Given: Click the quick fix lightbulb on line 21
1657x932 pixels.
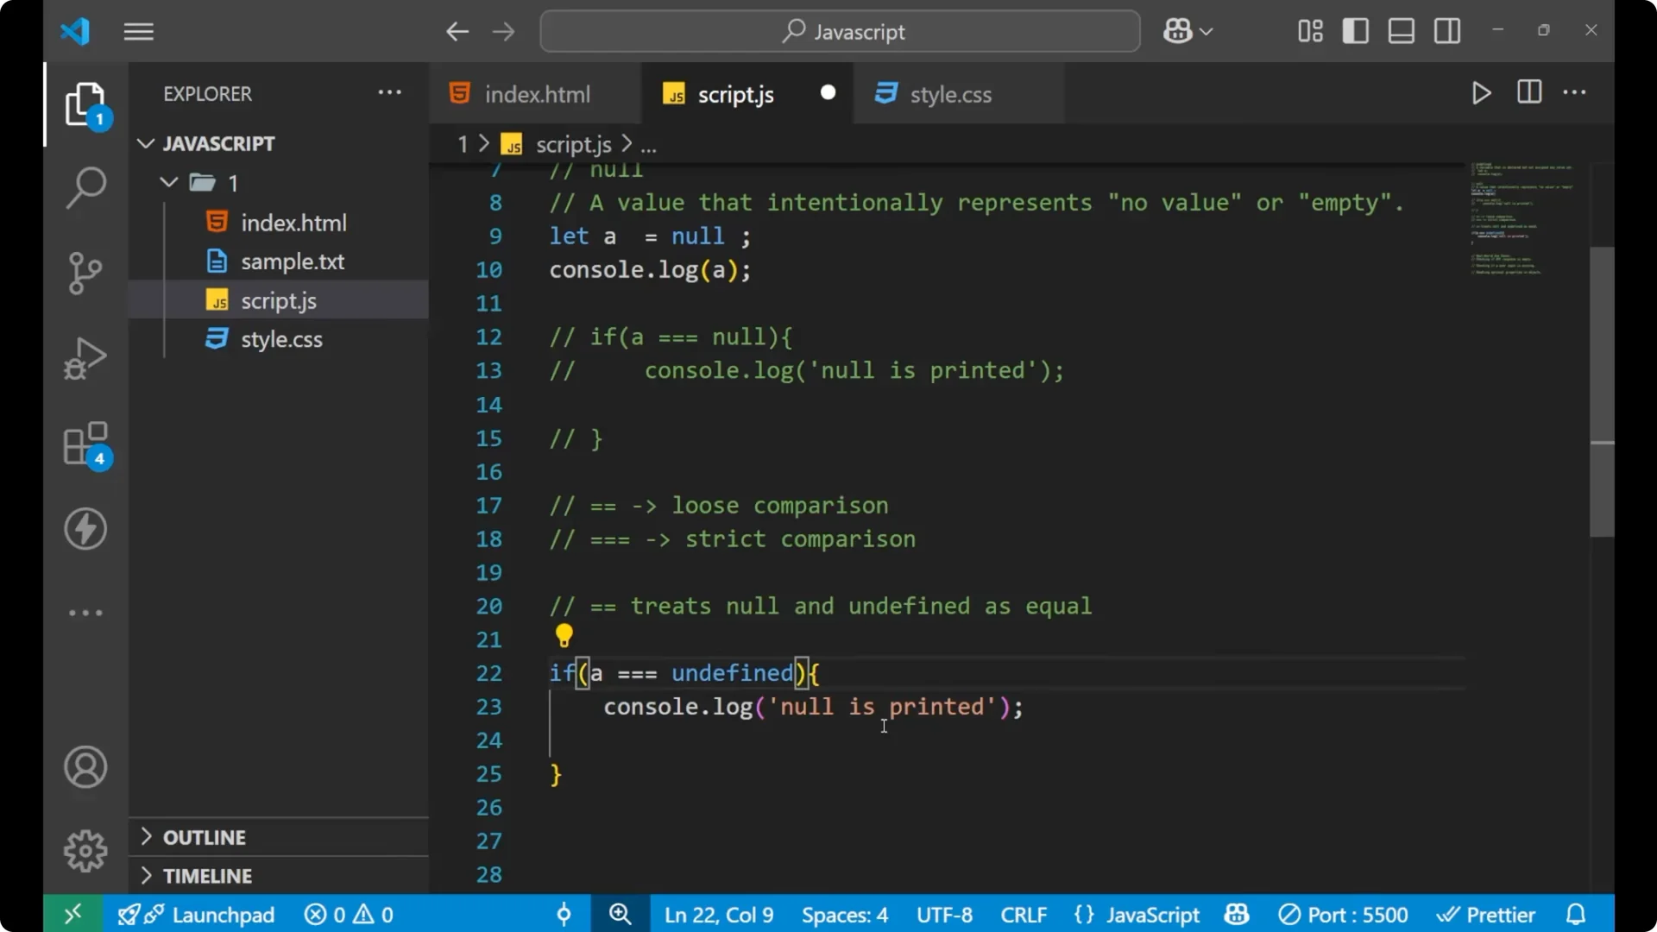Looking at the screenshot, I should click(564, 636).
